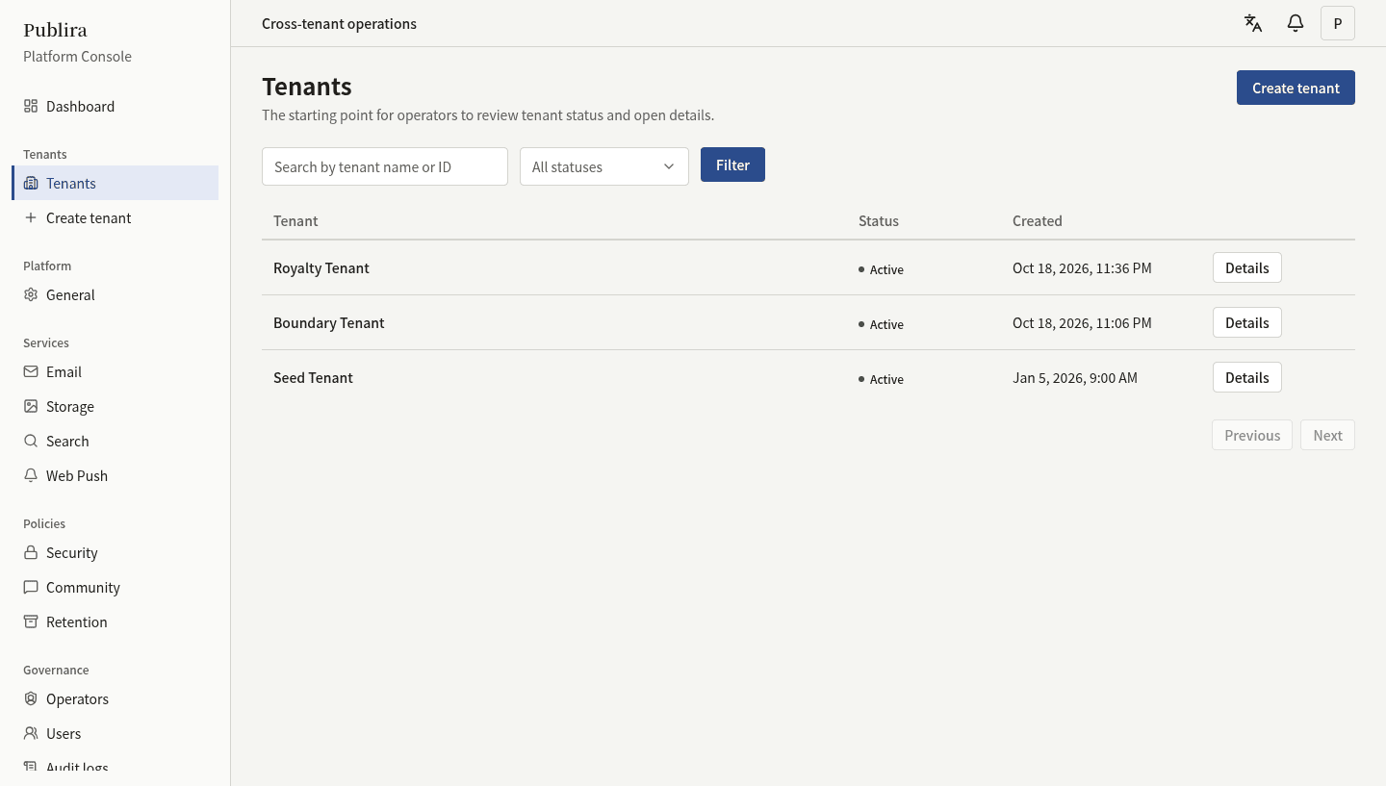The height and width of the screenshot is (786, 1386).
Task: Open Details for Royalty Tenant
Action: point(1247,267)
